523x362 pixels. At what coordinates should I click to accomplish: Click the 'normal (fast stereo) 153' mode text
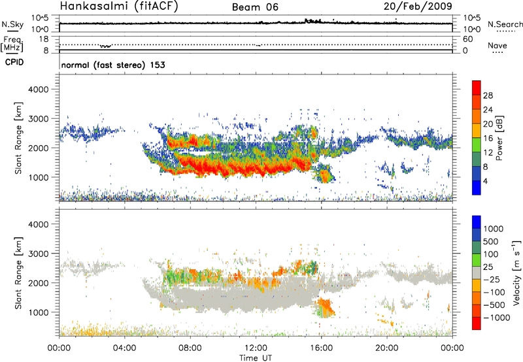coord(113,65)
